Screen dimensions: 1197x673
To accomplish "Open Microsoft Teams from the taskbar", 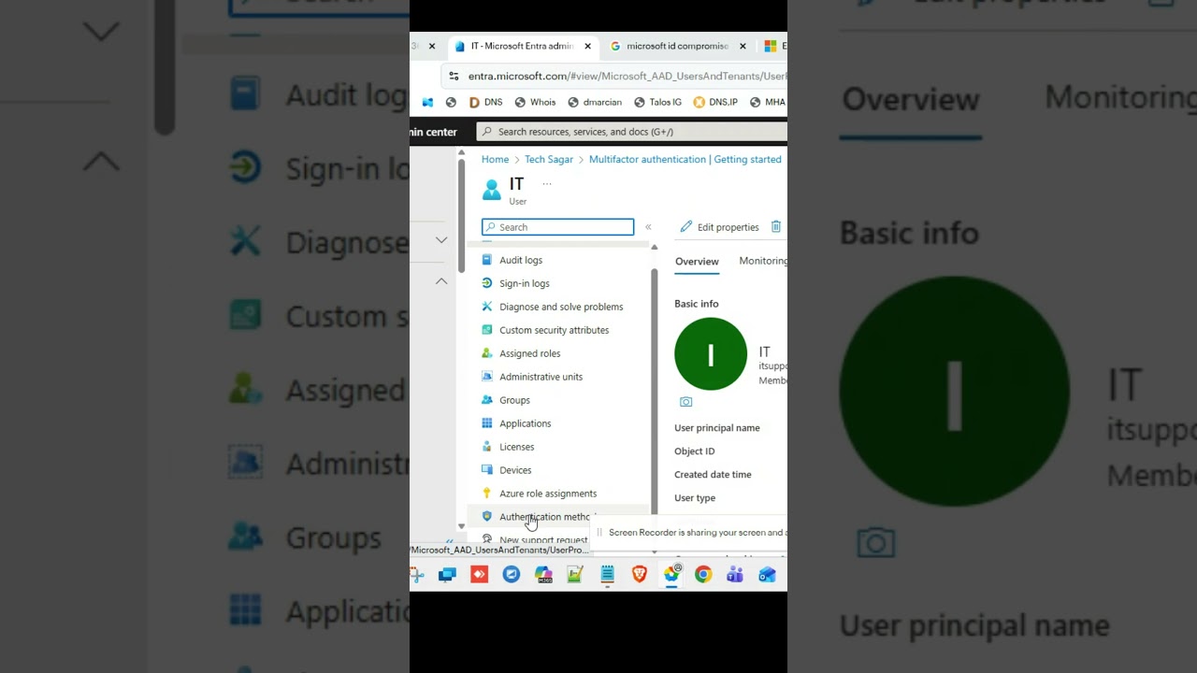I will pos(735,575).
